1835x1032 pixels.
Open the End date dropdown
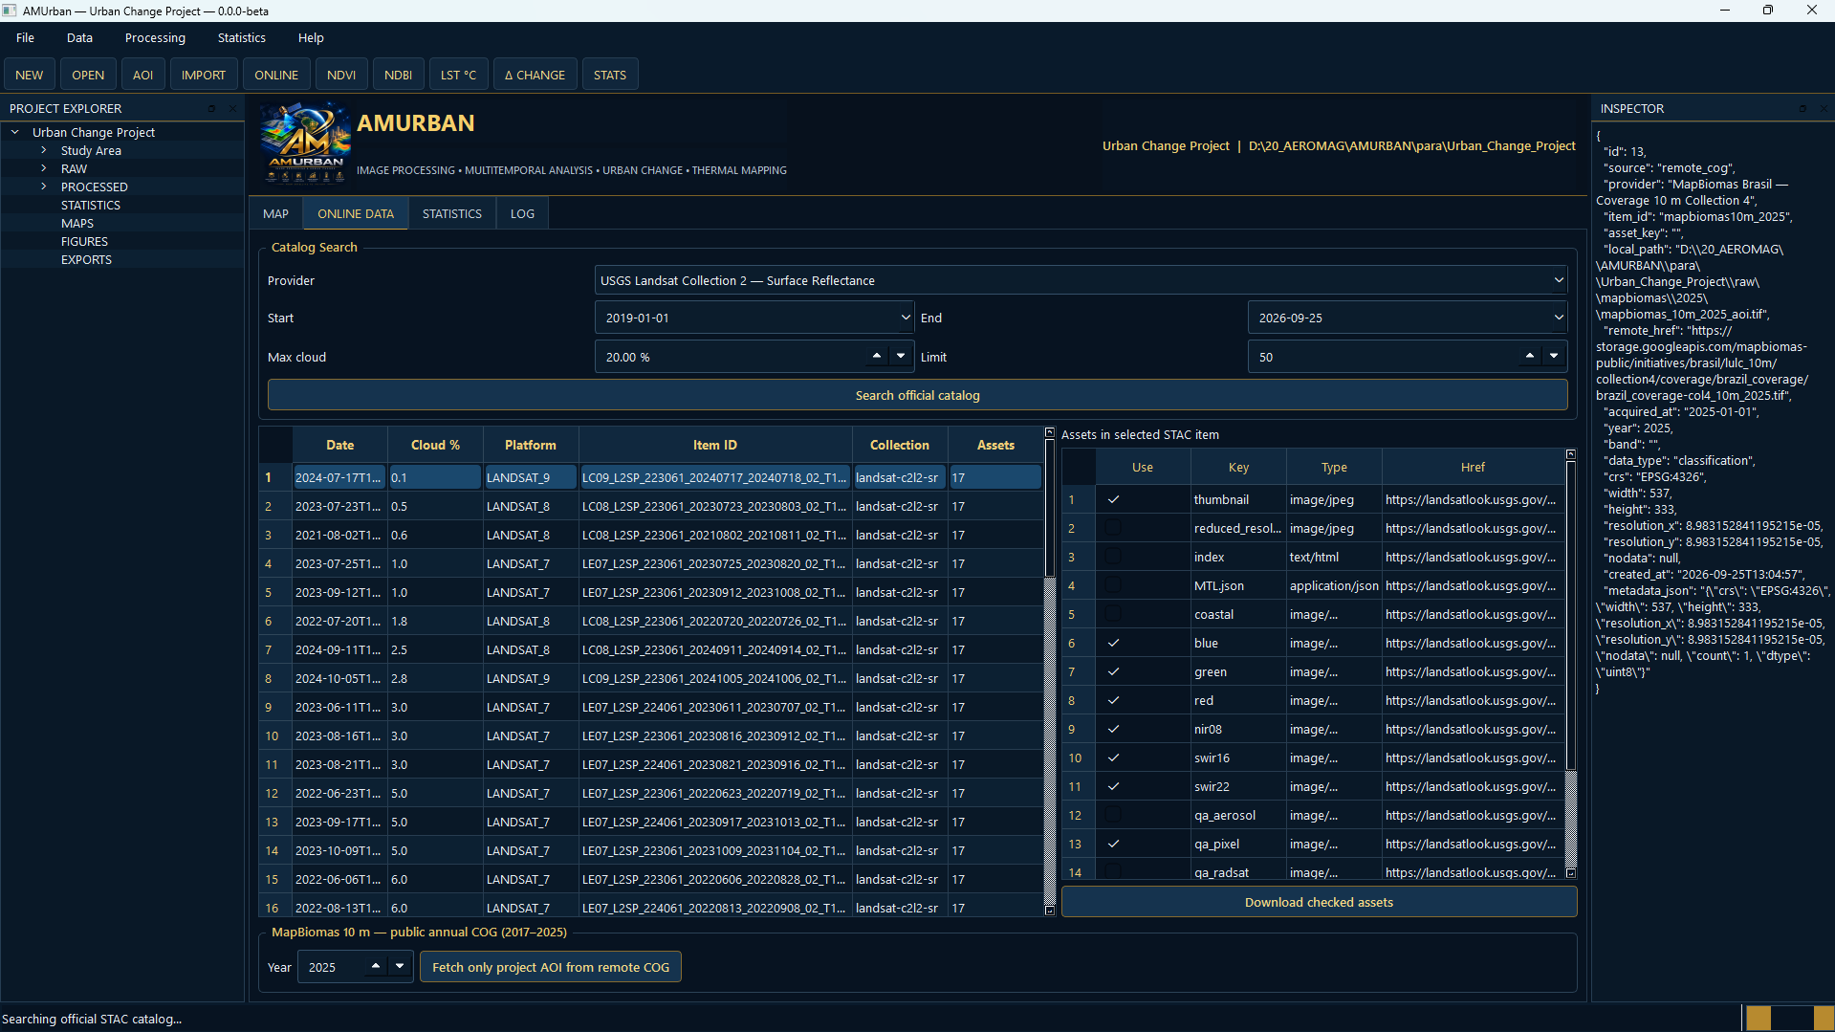pyautogui.click(x=1558, y=318)
